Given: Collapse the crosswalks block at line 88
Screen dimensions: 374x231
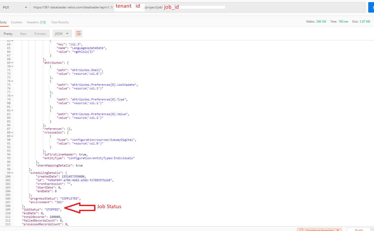Looking at the screenshot, I should click(x=12, y=133).
